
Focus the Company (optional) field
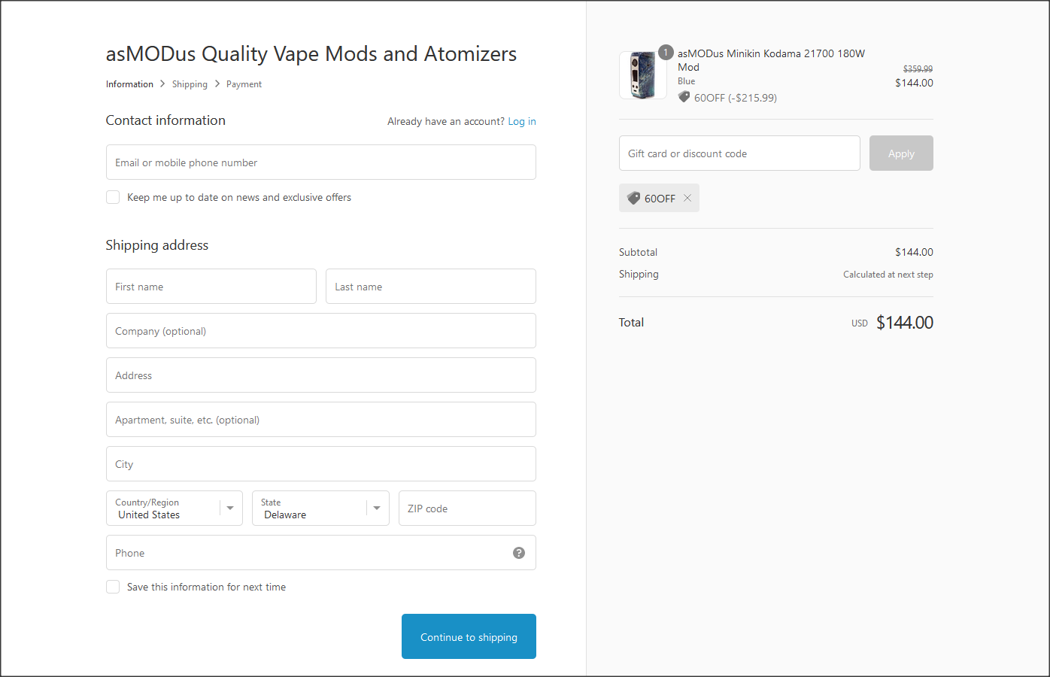pos(320,331)
